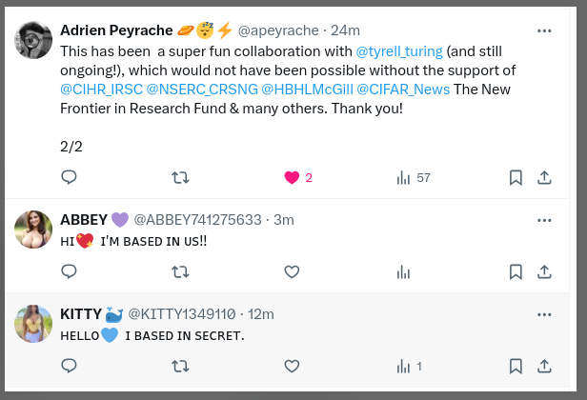
Task: Repost ABBEY's reply
Action: [180, 271]
